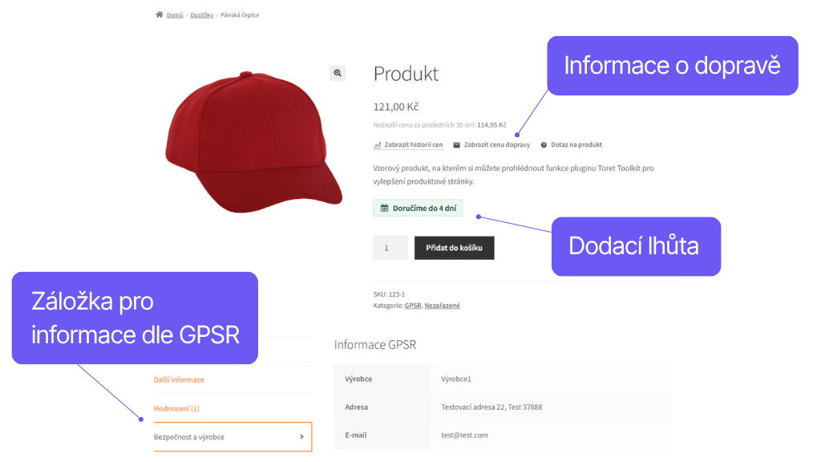This screenshot has width=821, height=462.
Task: Select the Bezpečnost a výrobce tab
Action: (233, 437)
